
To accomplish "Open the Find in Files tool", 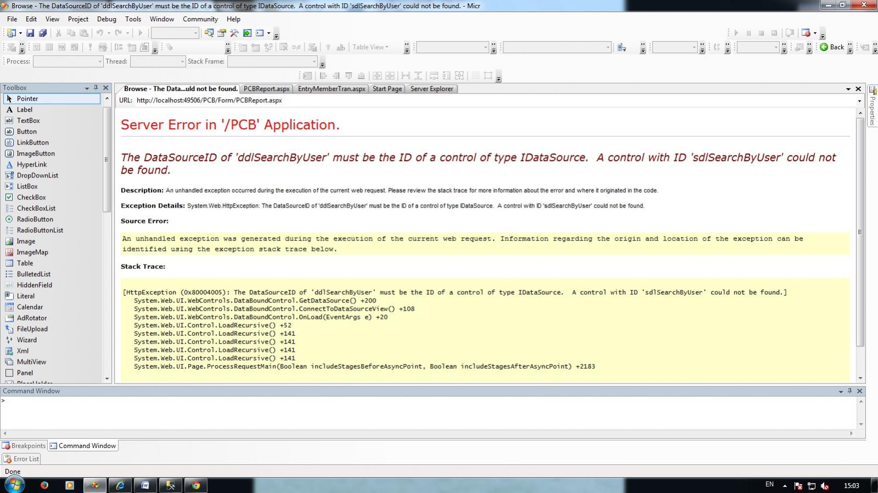I will point(209,33).
